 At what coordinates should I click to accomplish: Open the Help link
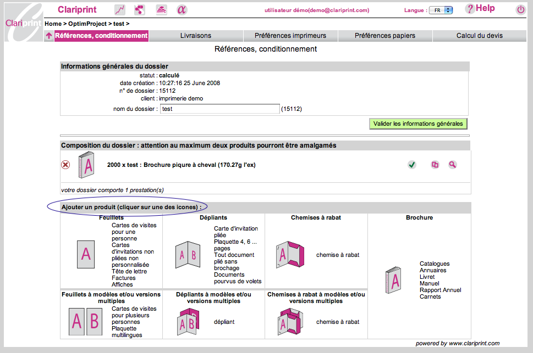pyautogui.click(x=480, y=8)
